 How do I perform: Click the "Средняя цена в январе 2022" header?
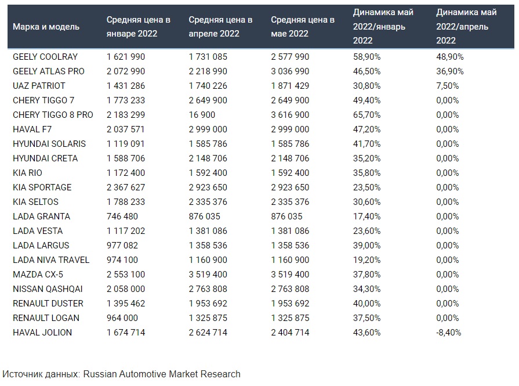138,27
